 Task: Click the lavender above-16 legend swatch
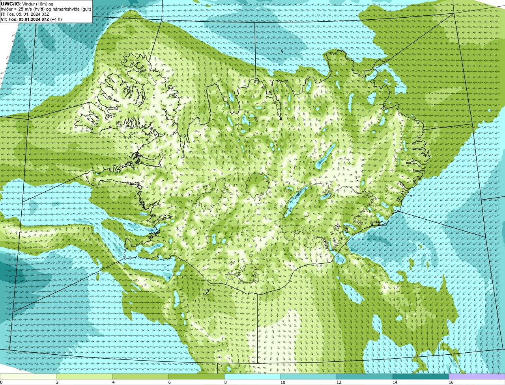pos(477,377)
